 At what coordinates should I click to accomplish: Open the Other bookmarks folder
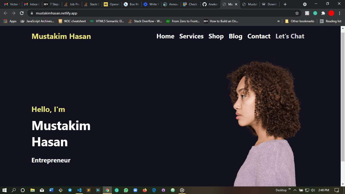300,21
